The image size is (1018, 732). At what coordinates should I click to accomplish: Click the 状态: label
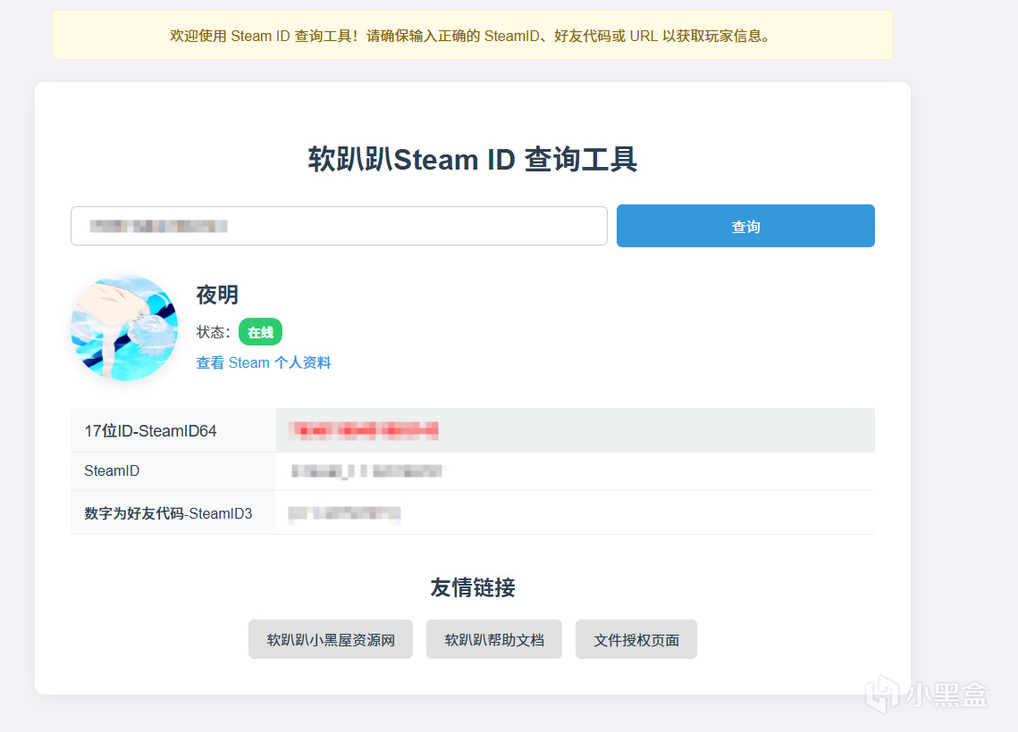click(x=214, y=332)
